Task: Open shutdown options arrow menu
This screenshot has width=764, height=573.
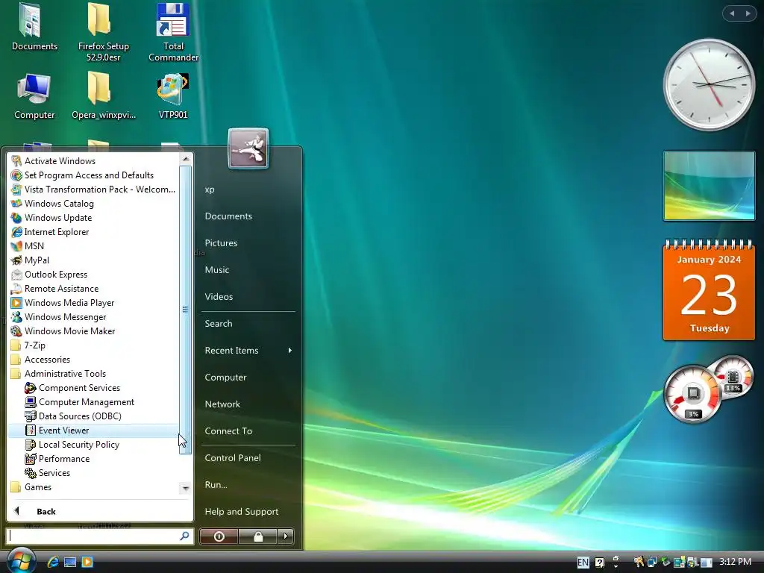Action: click(x=286, y=536)
